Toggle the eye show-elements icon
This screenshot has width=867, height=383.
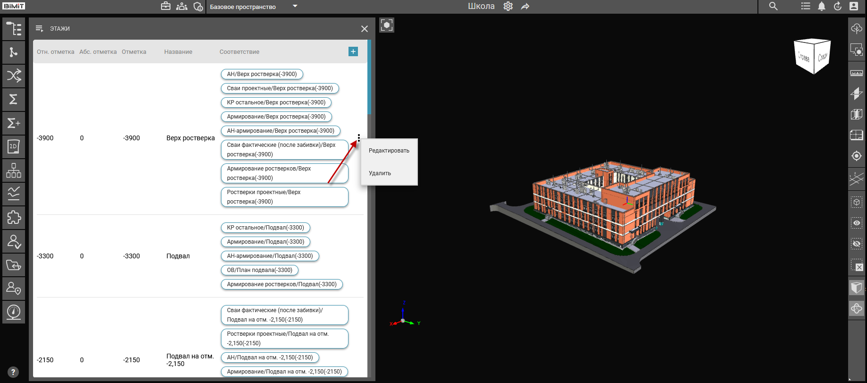[856, 223]
